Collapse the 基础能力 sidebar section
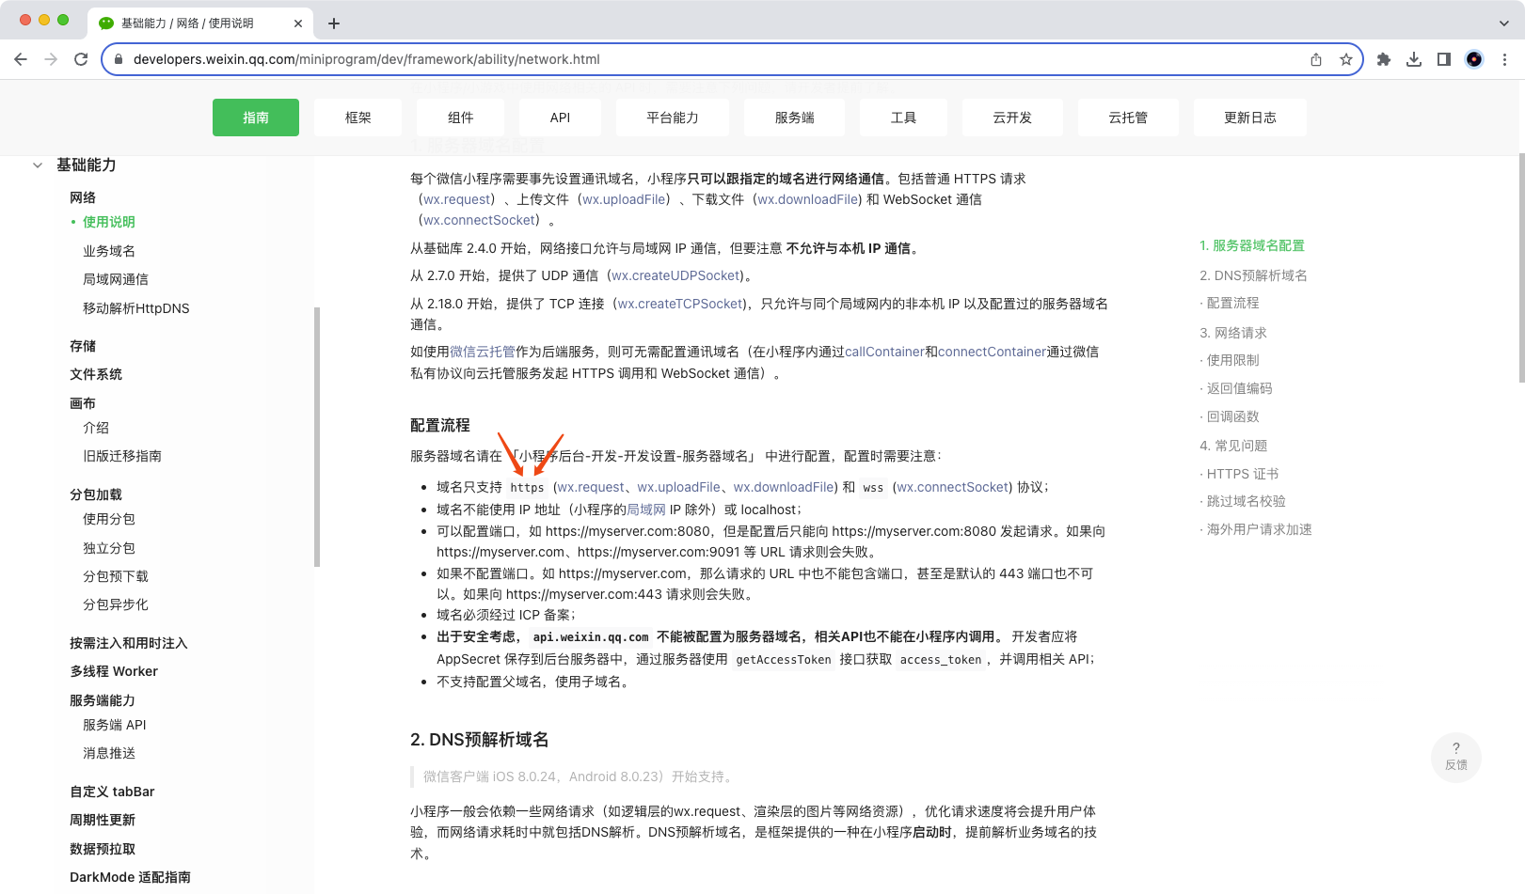The image size is (1525, 894). tap(38, 165)
